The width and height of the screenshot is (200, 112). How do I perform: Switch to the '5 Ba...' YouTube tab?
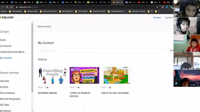pos(142,2)
